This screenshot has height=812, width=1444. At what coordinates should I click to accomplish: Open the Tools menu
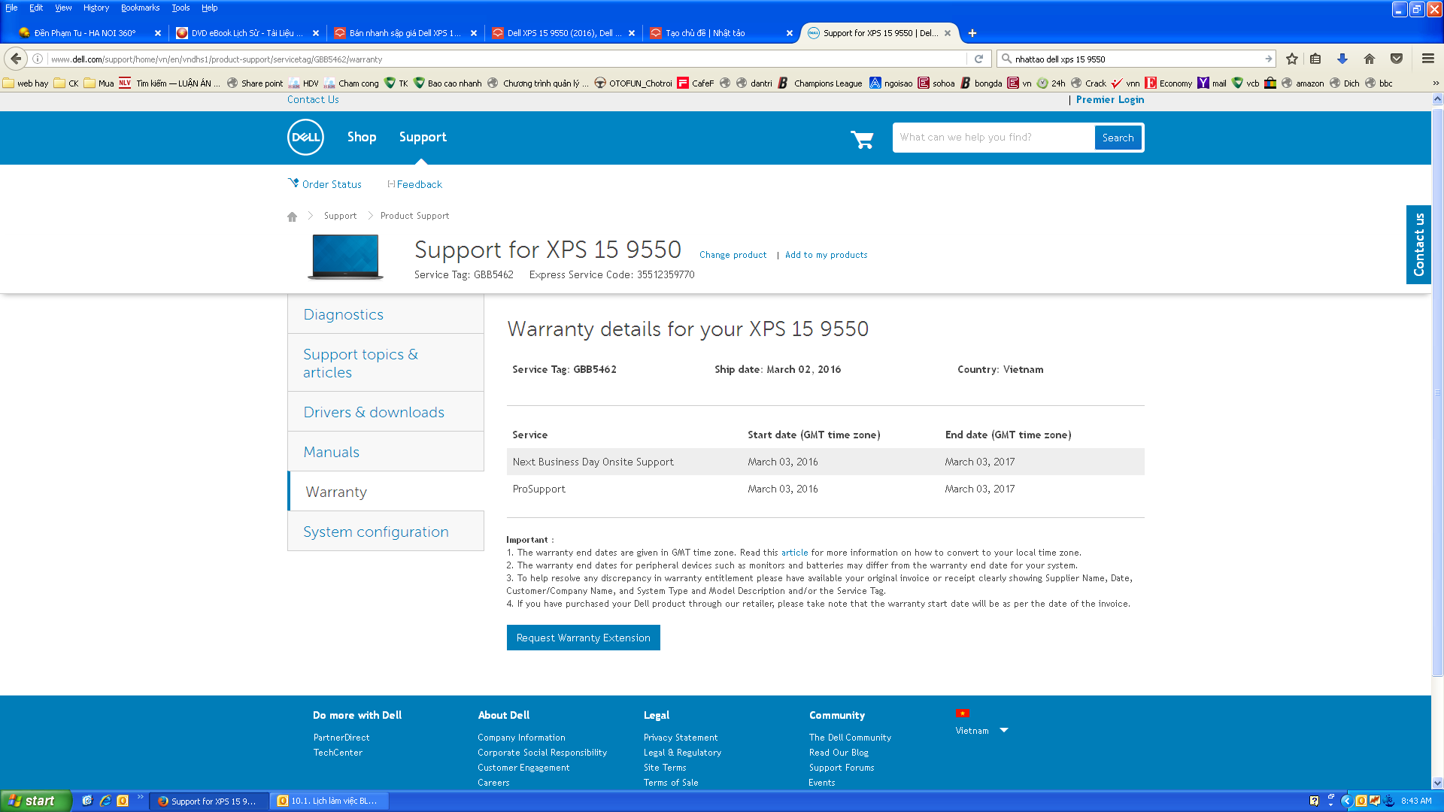pos(180,8)
